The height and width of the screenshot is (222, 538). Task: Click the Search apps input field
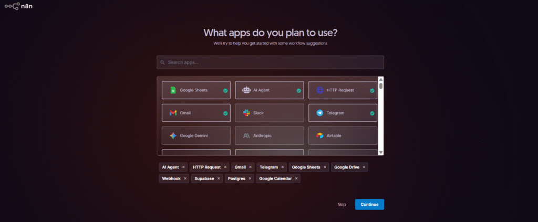click(x=270, y=62)
